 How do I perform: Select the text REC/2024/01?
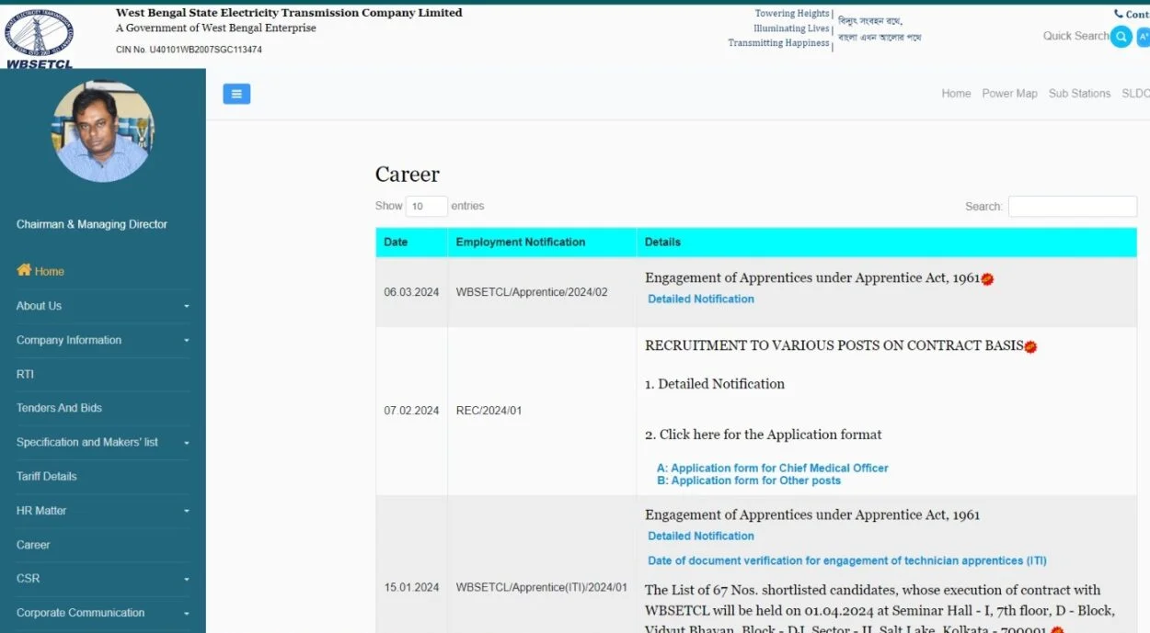pos(489,411)
